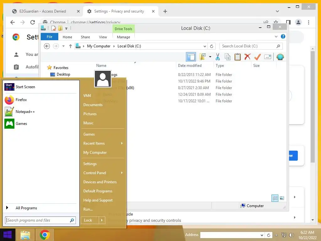Reload the page in Chrome

(33, 22)
